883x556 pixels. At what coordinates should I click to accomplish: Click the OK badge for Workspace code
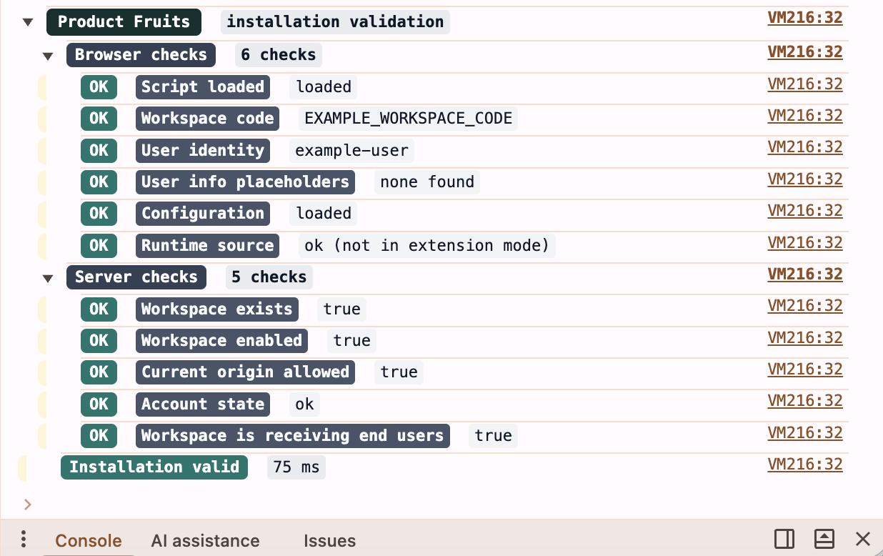pos(99,119)
